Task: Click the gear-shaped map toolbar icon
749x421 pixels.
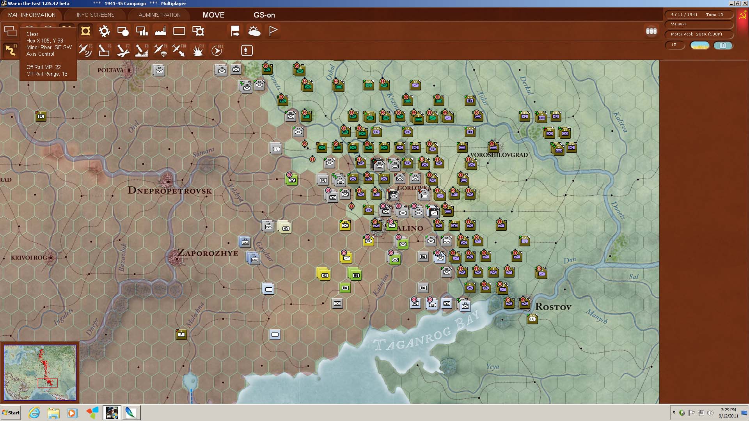Action: (x=104, y=31)
